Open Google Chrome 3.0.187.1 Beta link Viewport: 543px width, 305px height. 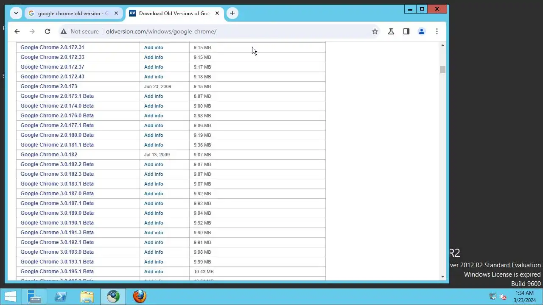(57, 203)
